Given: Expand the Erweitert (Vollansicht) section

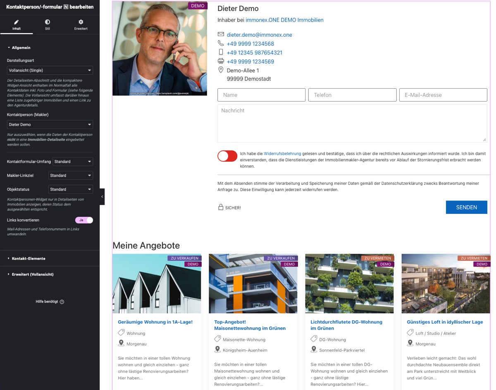Looking at the screenshot, I should pyautogui.click(x=33, y=274).
